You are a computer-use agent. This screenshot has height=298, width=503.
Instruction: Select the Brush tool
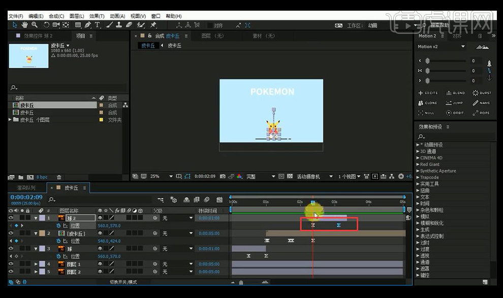click(109, 25)
